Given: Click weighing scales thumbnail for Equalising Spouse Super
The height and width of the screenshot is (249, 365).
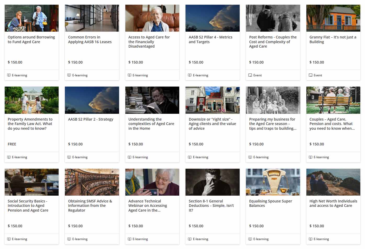Looking at the screenshot, I should [273, 182].
